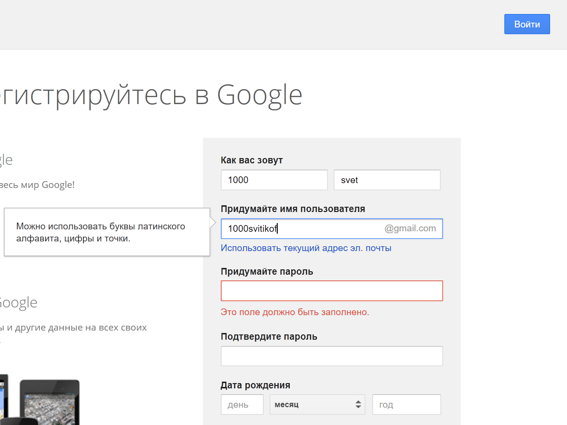Click the @gmail.com suffix text
567x425 pixels.
coord(410,228)
